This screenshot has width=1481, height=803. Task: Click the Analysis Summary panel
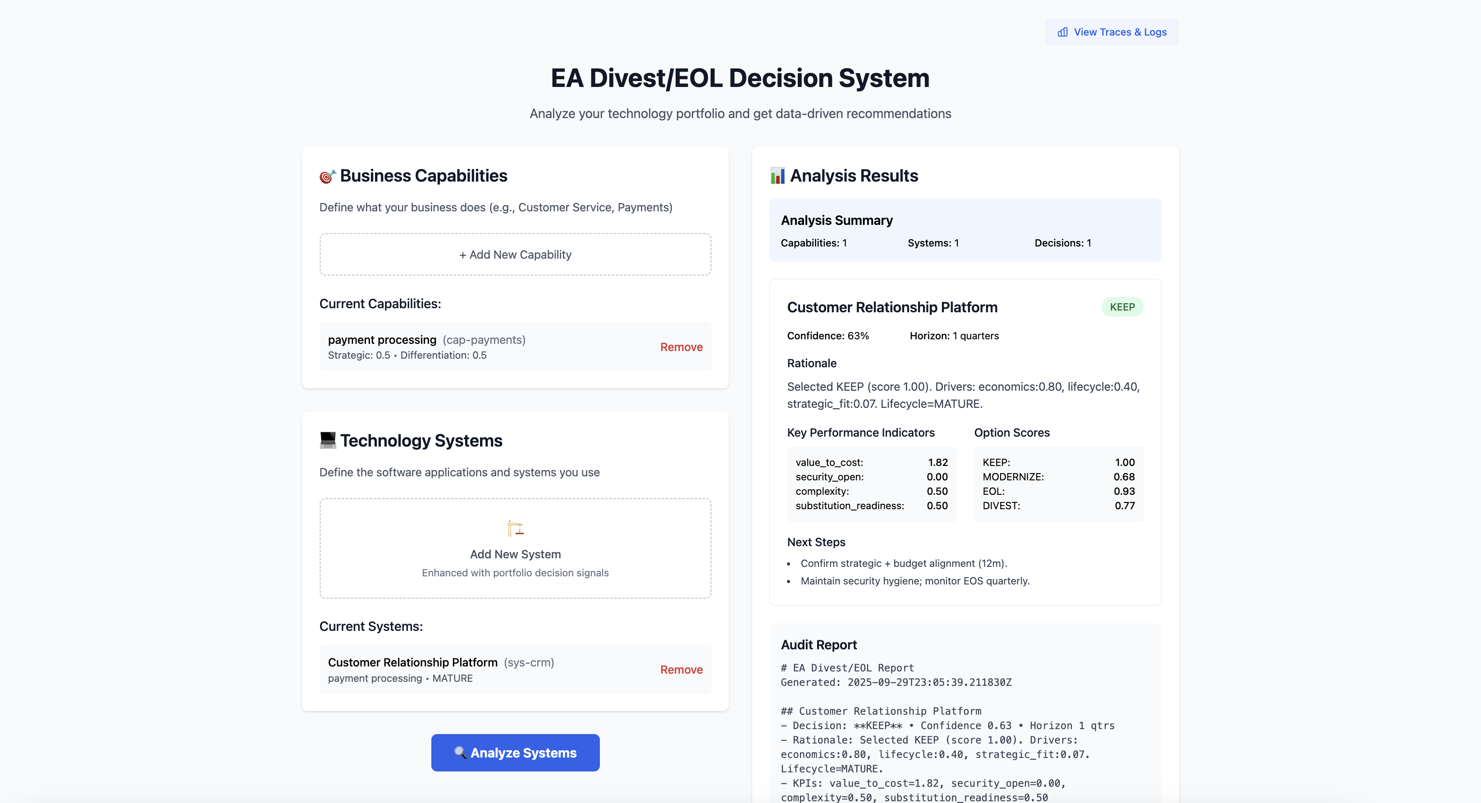pyautogui.click(x=964, y=230)
